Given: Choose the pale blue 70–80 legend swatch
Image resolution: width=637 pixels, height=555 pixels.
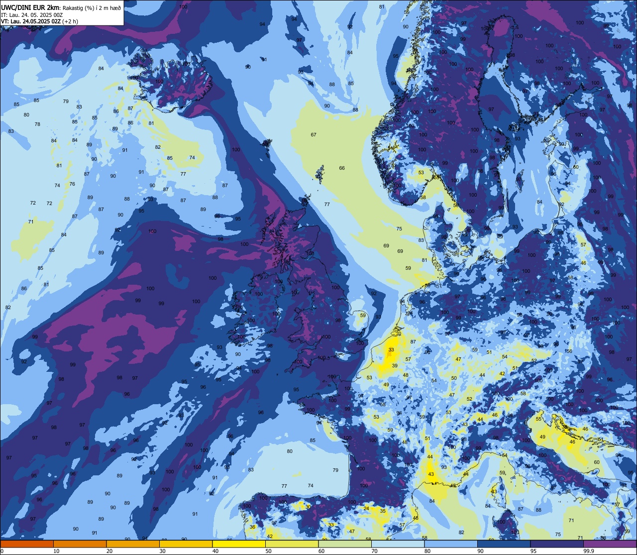Looking at the screenshot, I should point(398,544).
